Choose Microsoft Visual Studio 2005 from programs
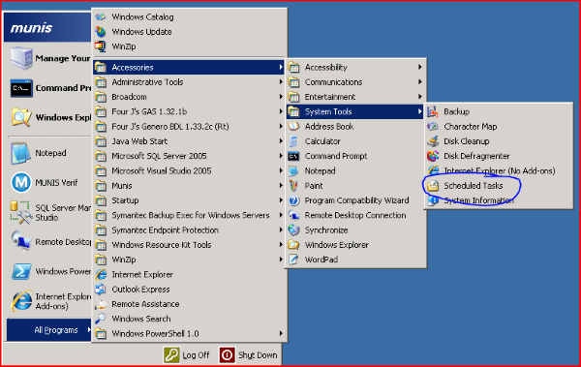The image size is (581, 367). [x=189, y=170]
